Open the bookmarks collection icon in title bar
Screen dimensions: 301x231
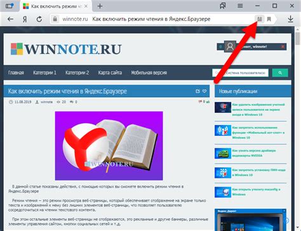pos(223,6)
